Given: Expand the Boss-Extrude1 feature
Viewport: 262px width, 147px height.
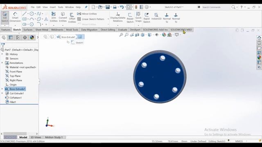Looking at the screenshot, I should pyautogui.click(x=2, y=89).
